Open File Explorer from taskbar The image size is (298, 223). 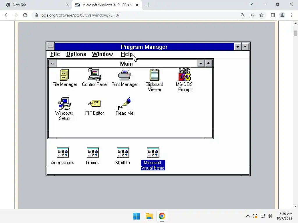149,216
